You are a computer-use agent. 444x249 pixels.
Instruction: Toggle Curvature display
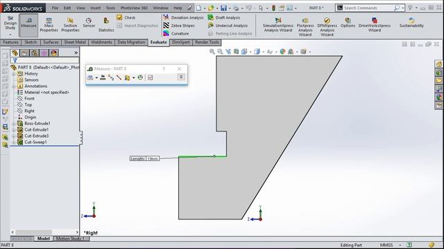(176, 33)
